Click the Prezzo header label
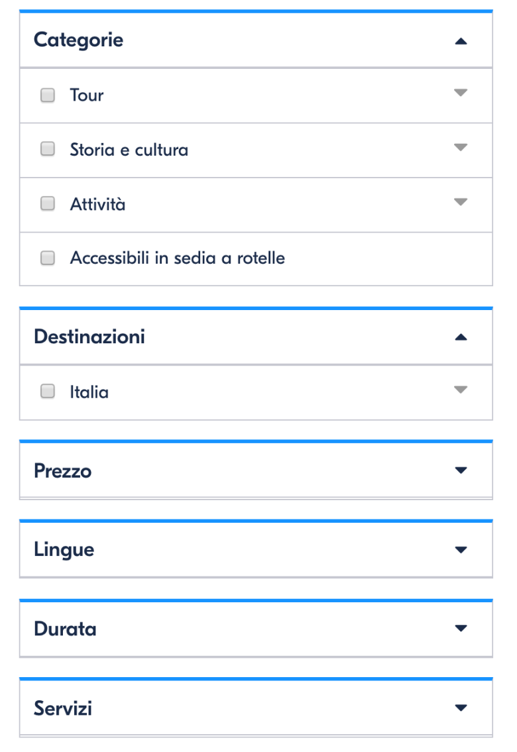The width and height of the screenshot is (517, 752). (x=64, y=470)
